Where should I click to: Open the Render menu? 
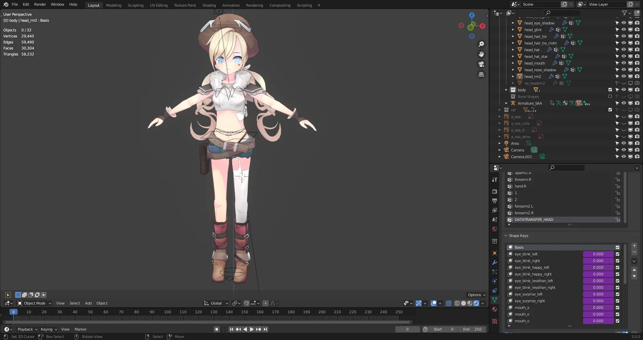point(40,4)
